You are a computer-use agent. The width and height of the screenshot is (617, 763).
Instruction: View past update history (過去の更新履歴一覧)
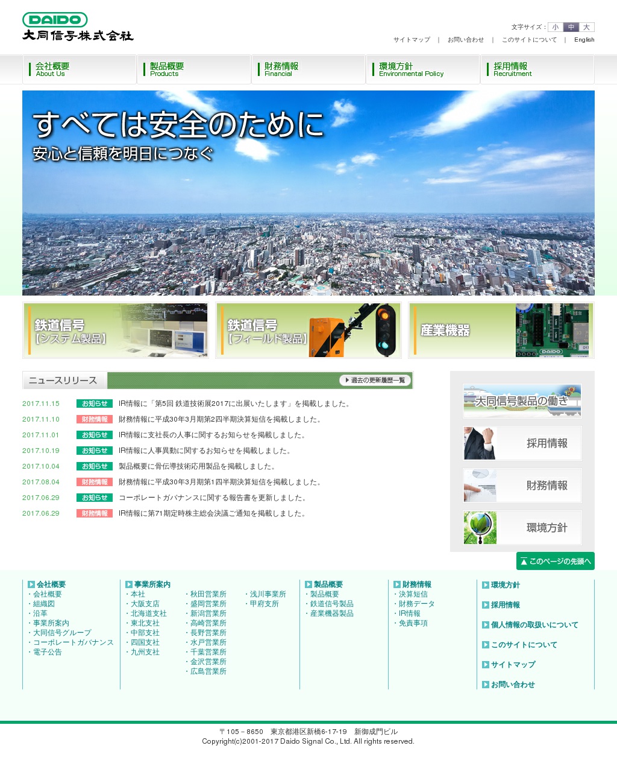tap(375, 381)
